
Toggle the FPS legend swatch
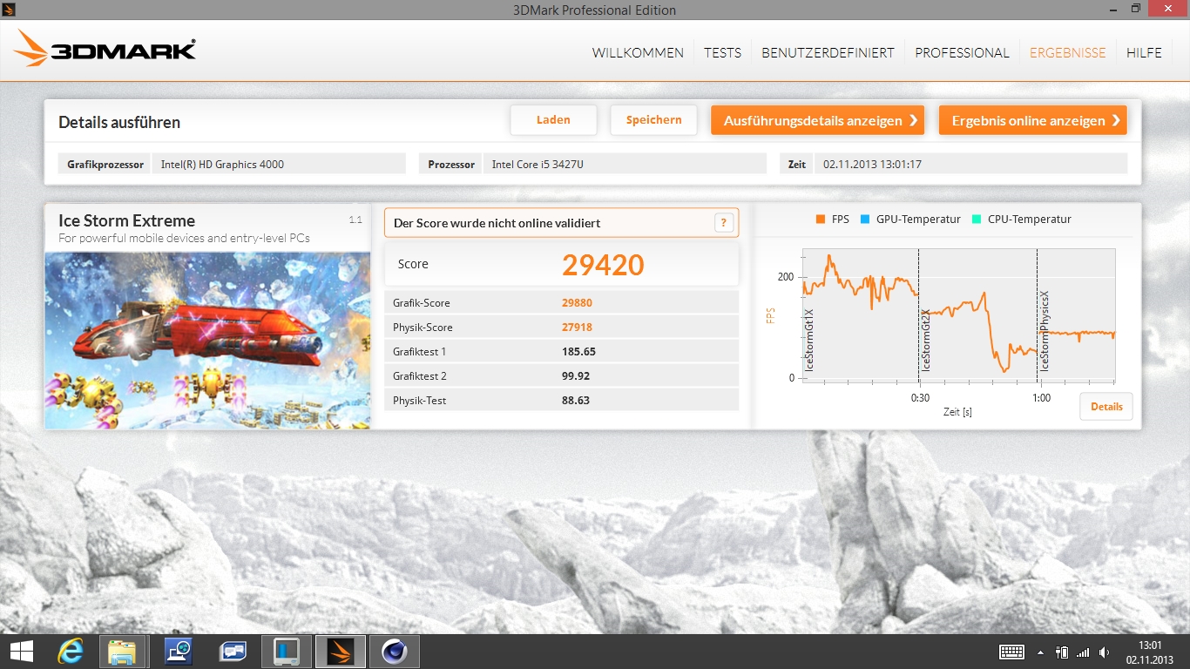click(820, 220)
